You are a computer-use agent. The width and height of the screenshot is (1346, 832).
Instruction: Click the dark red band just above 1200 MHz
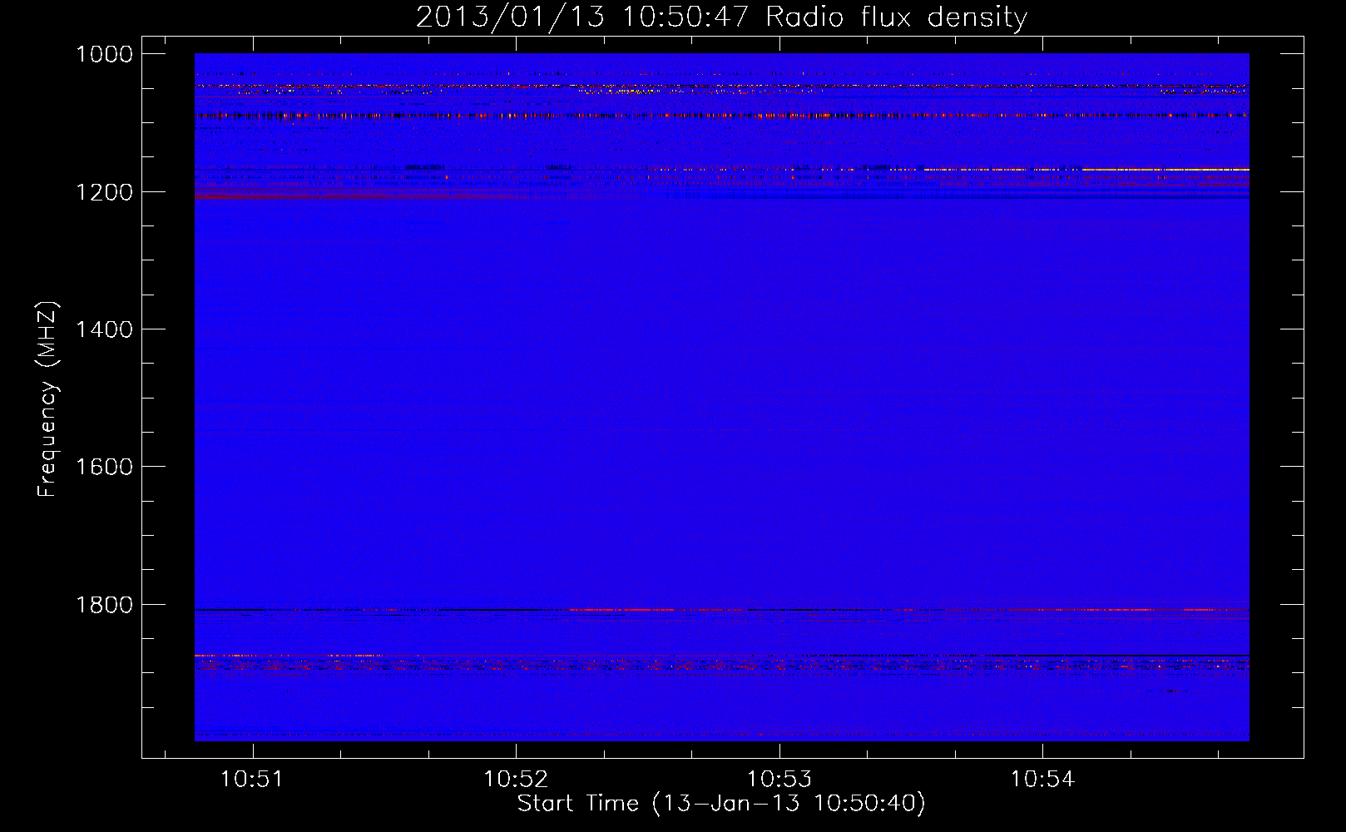[358, 196]
